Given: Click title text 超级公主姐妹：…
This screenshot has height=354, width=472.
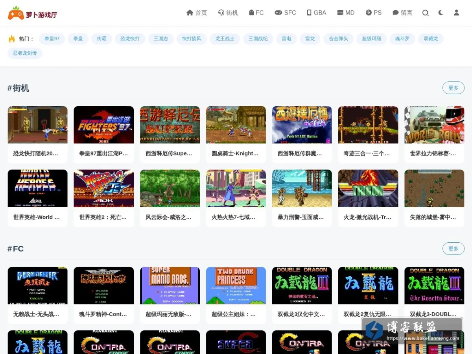Looking at the screenshot, I should point(234,314).
